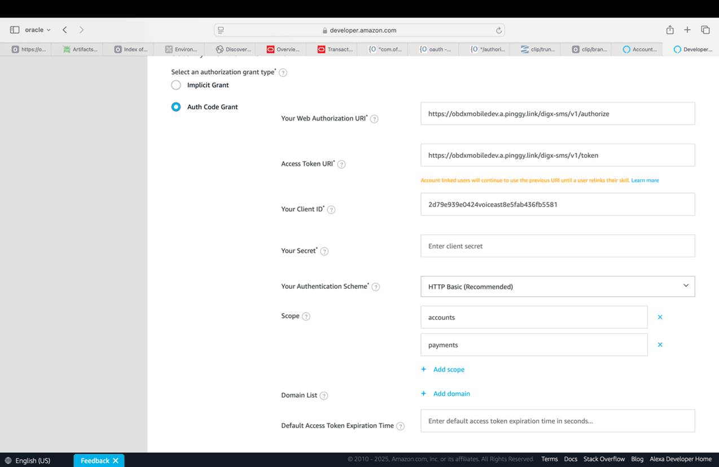Toggle the Safari sidebar icon

coord(15,30)
